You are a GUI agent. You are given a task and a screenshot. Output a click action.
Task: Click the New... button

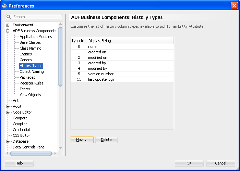(x=82, y=140)
